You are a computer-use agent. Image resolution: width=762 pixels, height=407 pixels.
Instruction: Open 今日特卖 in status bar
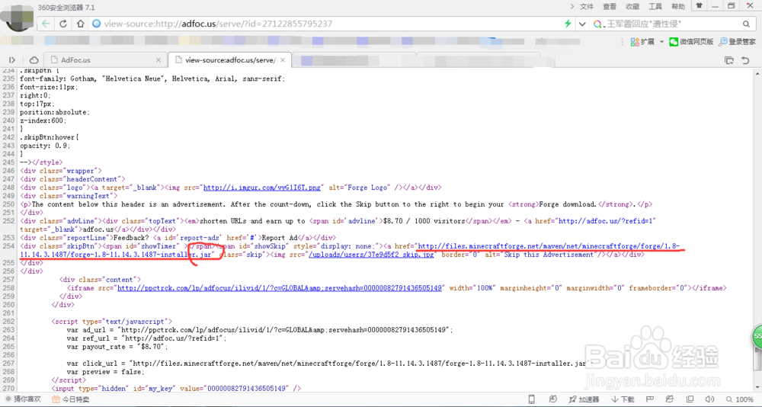point(71,399)
